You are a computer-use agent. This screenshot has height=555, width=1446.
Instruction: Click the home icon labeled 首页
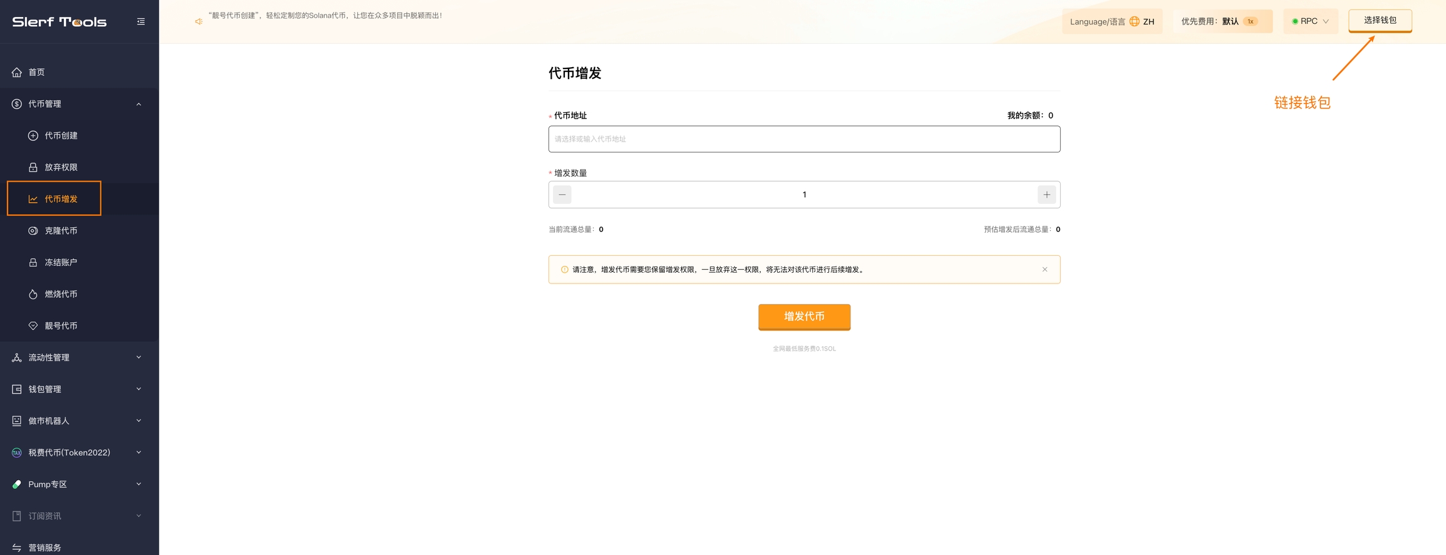(x=17, y=72)
